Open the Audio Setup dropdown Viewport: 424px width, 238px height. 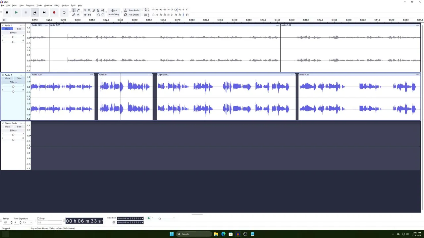[114, 12]
